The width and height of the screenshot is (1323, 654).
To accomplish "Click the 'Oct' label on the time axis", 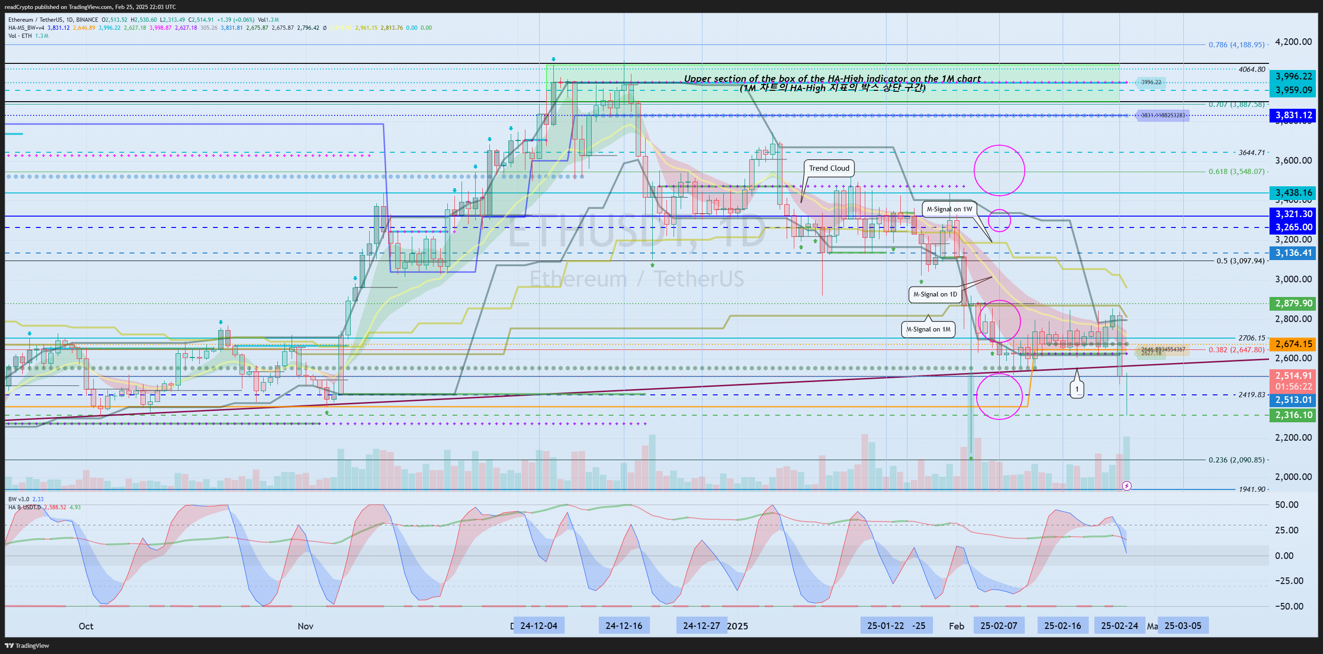I will coord(86,626).
